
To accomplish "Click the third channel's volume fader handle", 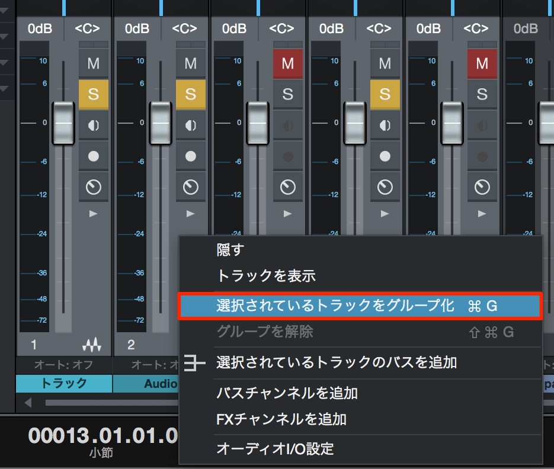I will point(258,123).
